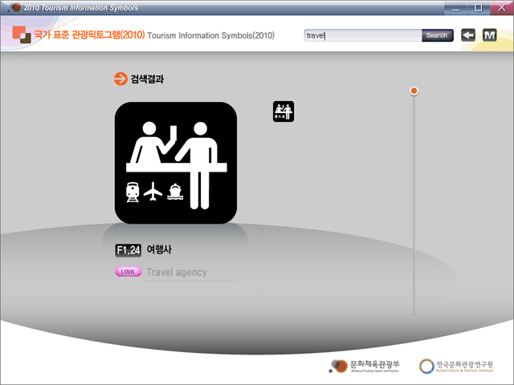Click the orange square logo in header

pos(21,35)
